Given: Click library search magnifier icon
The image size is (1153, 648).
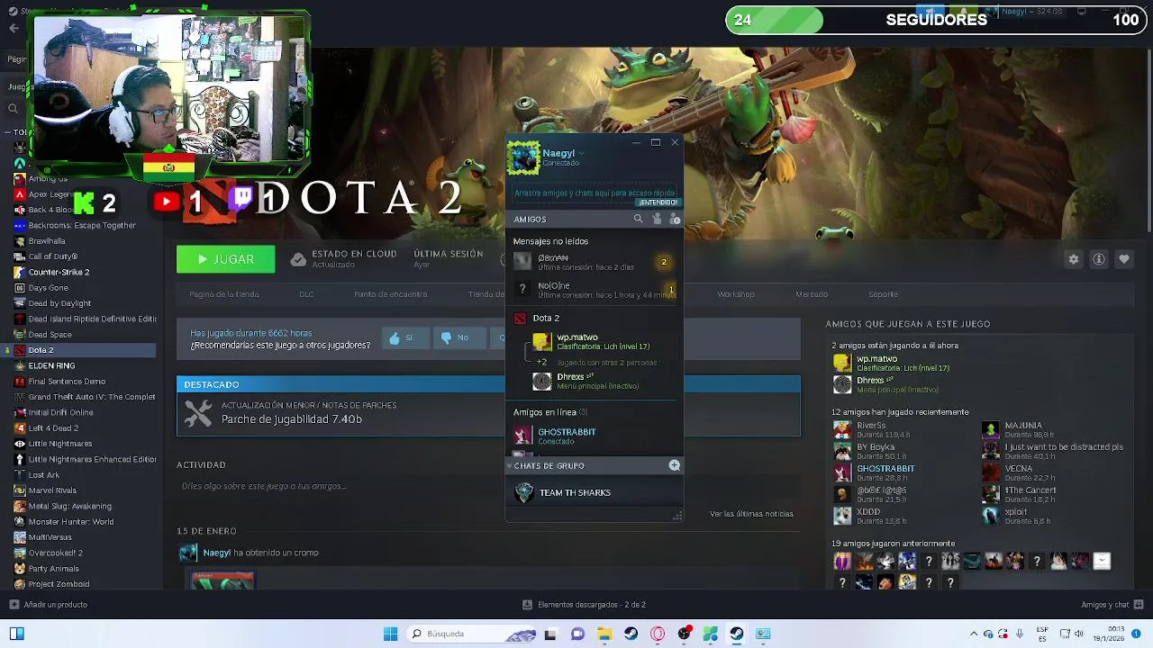Looking at the screenshot, I should coord(13,109).
